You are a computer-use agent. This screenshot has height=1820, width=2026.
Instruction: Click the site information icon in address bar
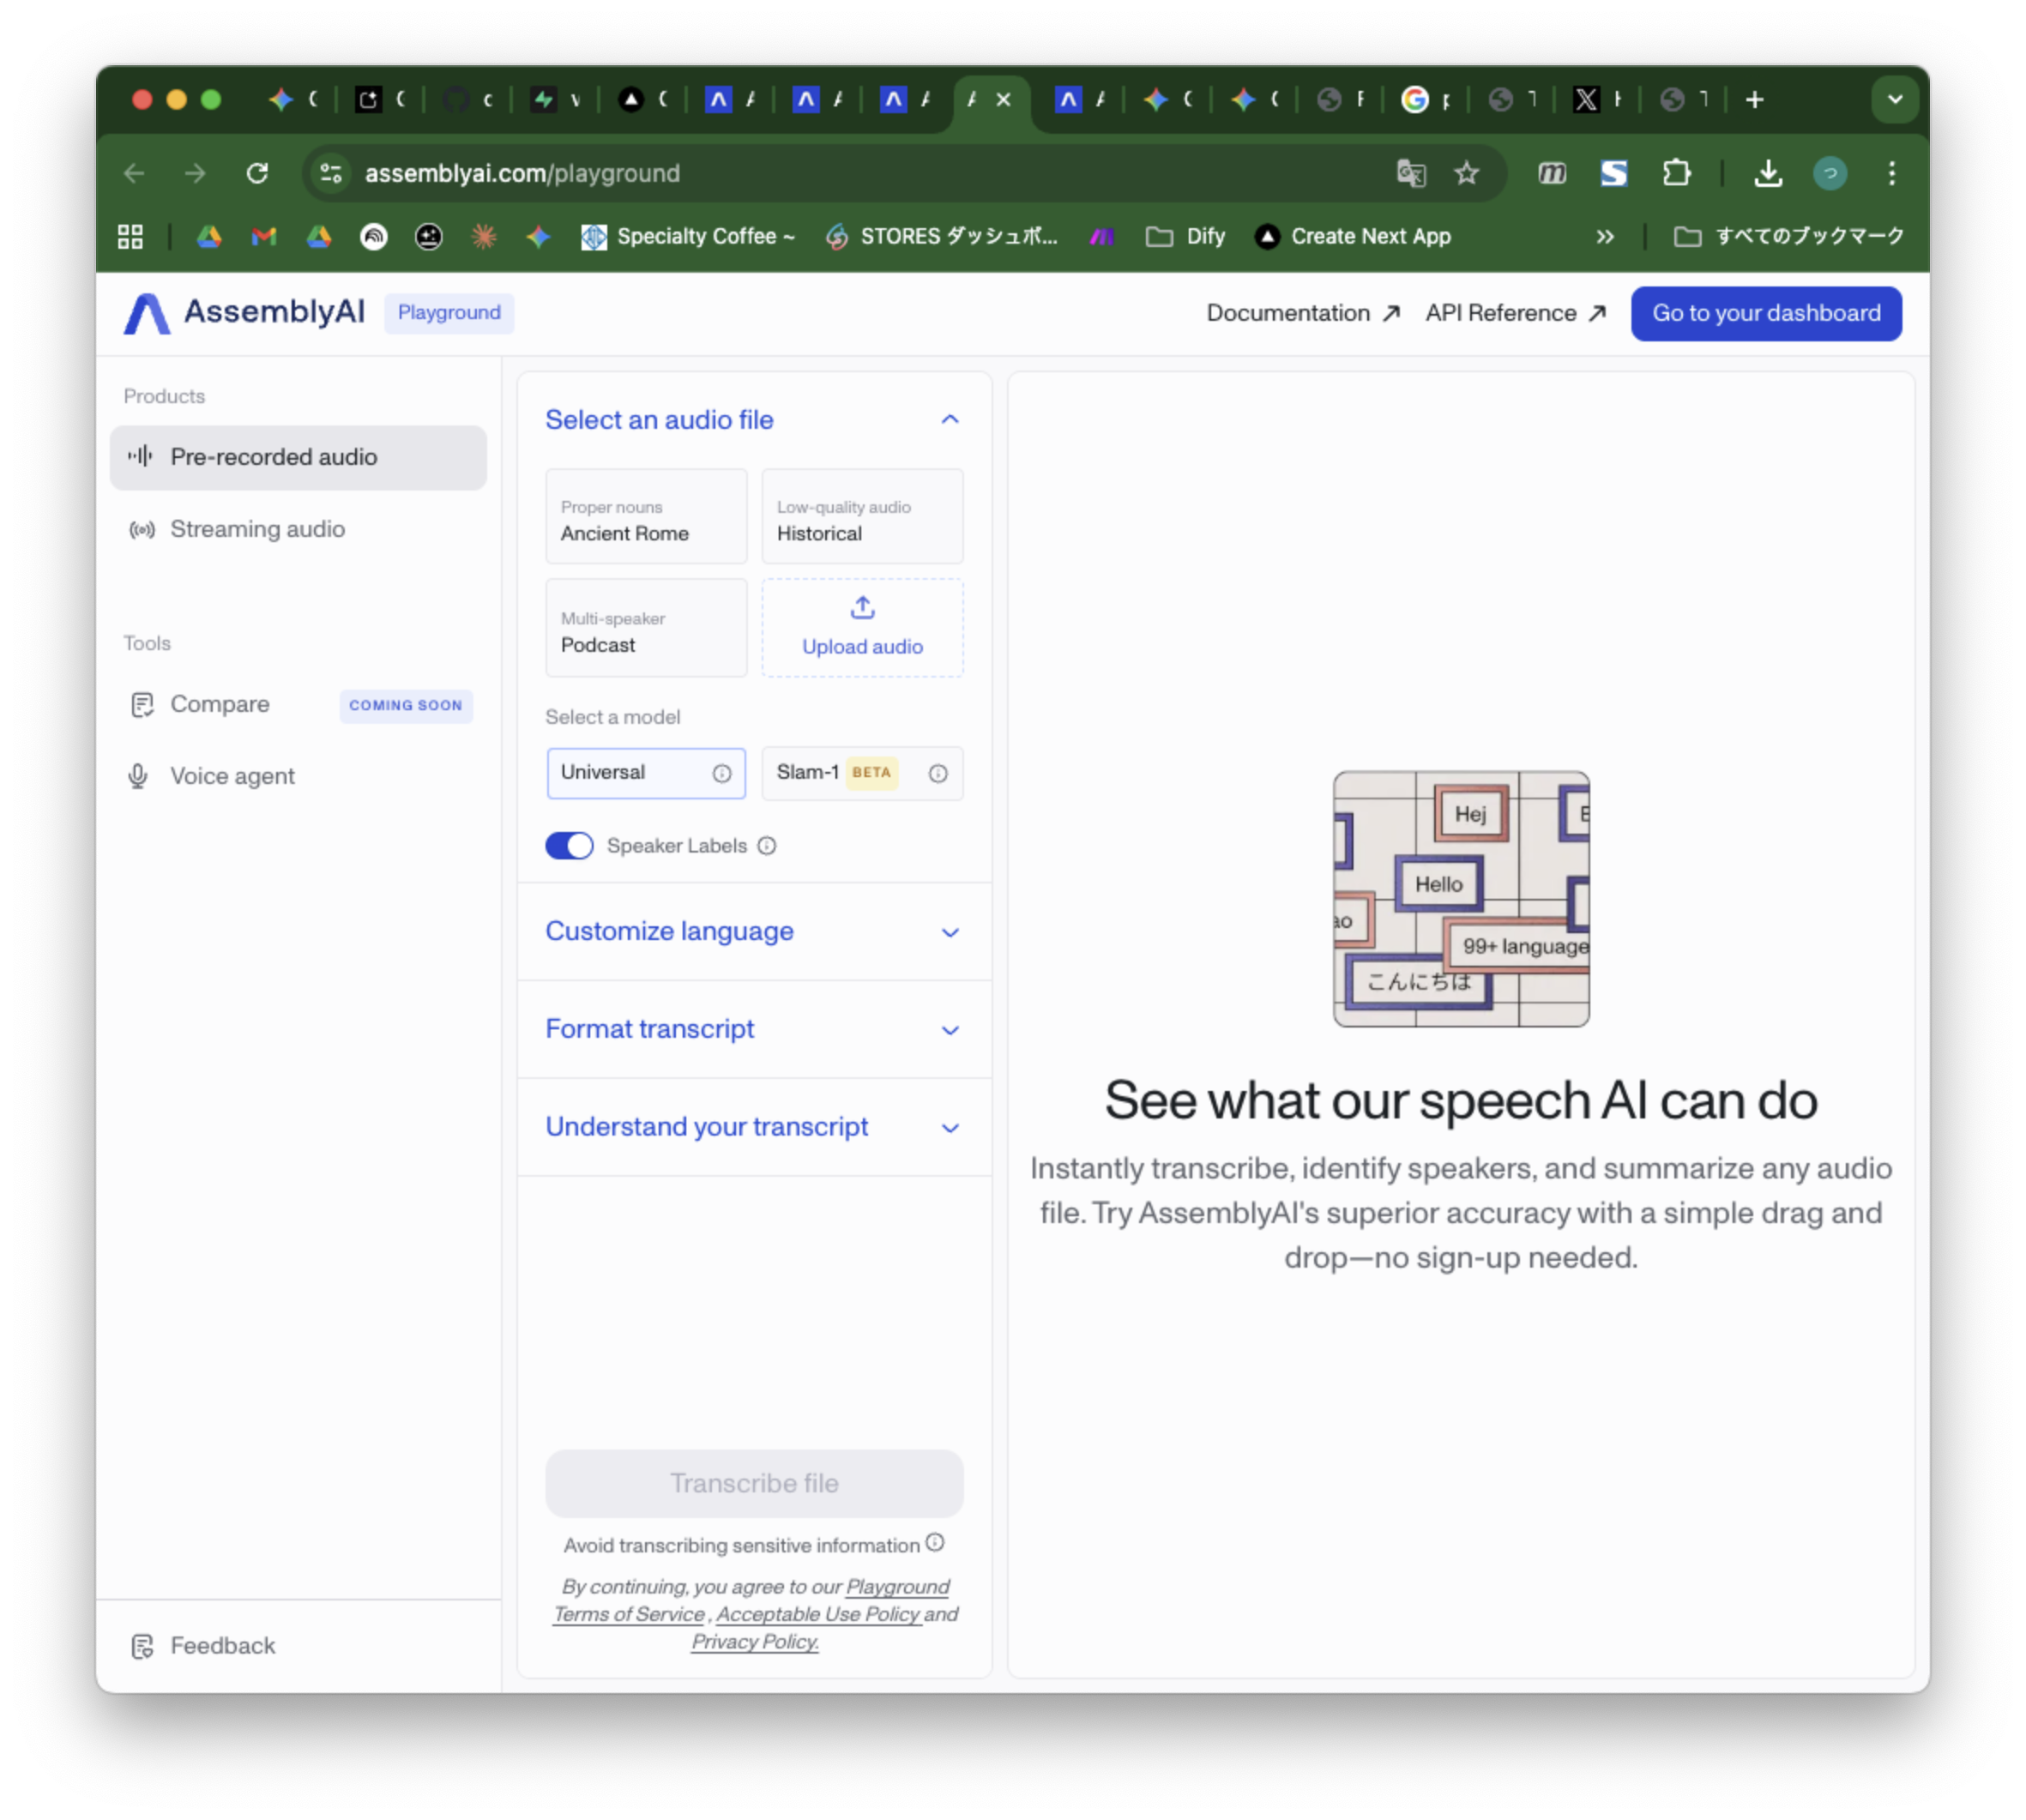(331, 173)
